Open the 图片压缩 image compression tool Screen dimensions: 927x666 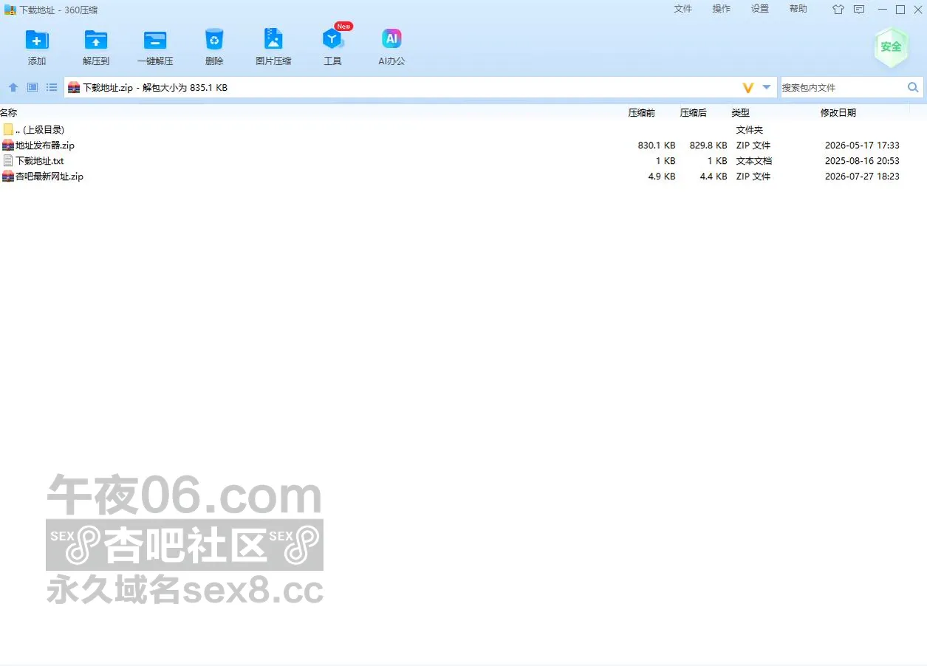click(273, 40)
